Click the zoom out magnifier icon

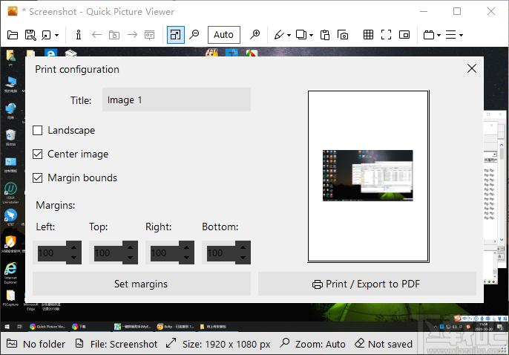coord(194,35)
